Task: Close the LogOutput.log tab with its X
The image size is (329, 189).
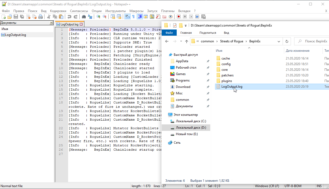Action: click(81, 24)
